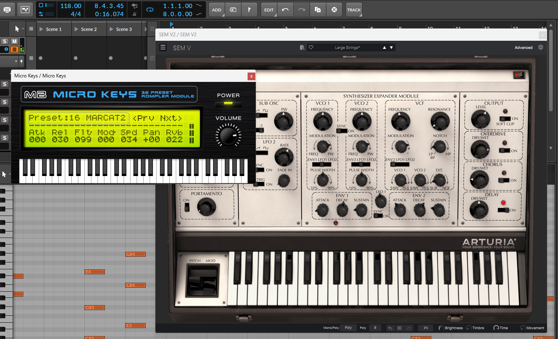Select next preset with down arrow in SEM V

pyautogui.click(x=392, y=48)
